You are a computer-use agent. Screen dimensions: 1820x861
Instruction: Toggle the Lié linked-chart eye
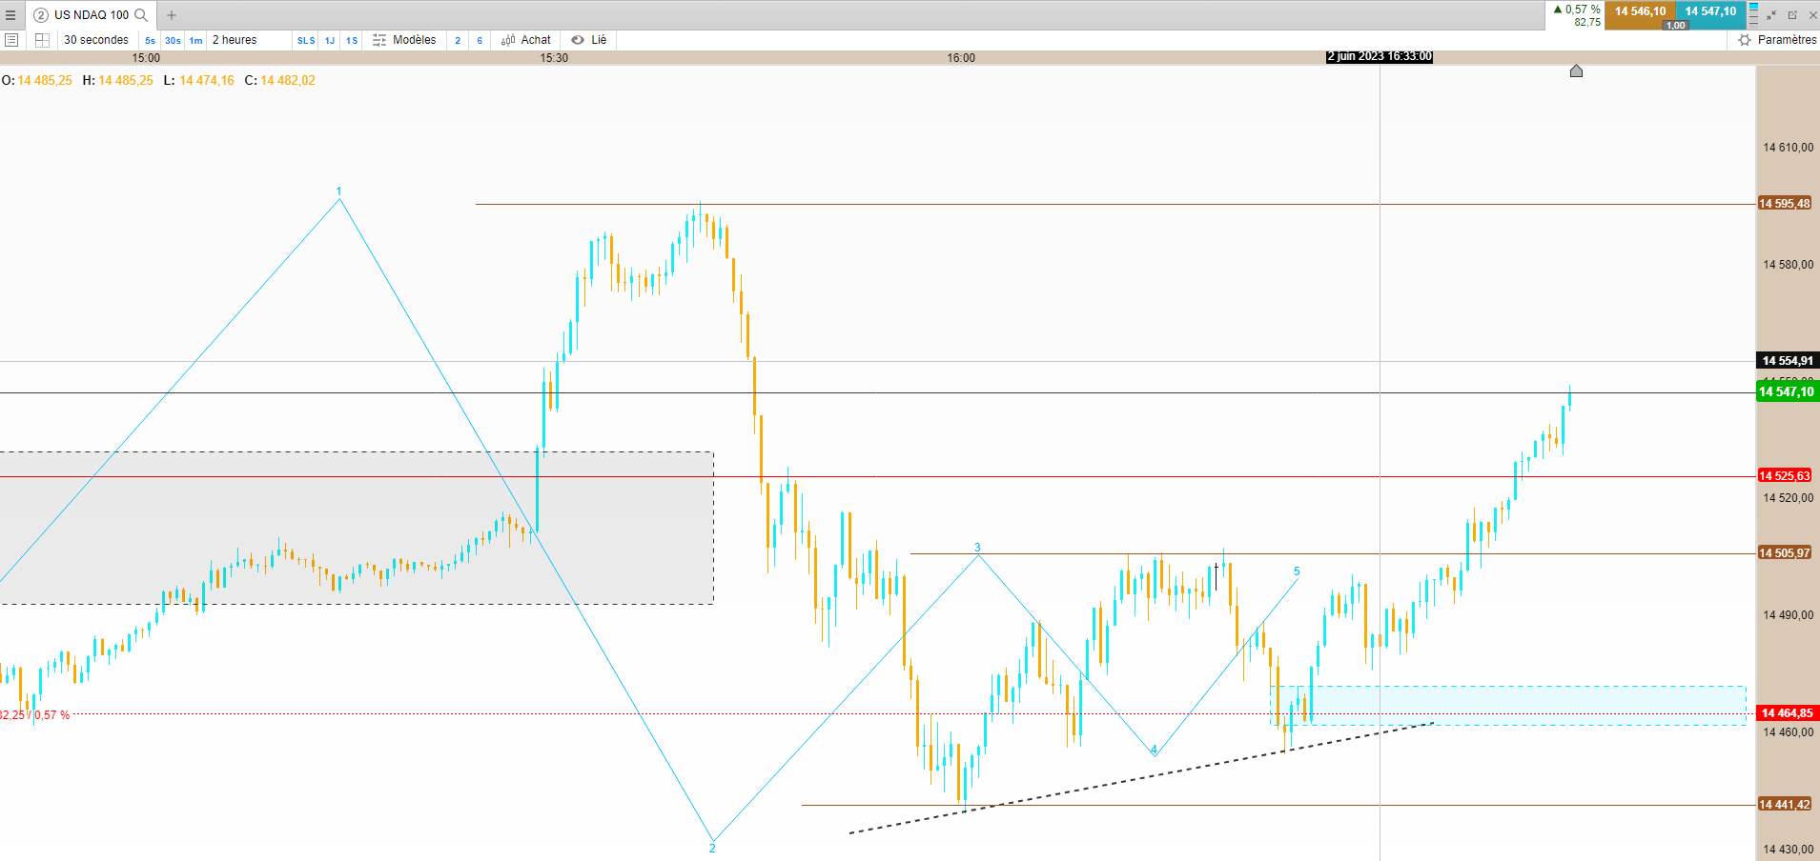tap(589, 40)
